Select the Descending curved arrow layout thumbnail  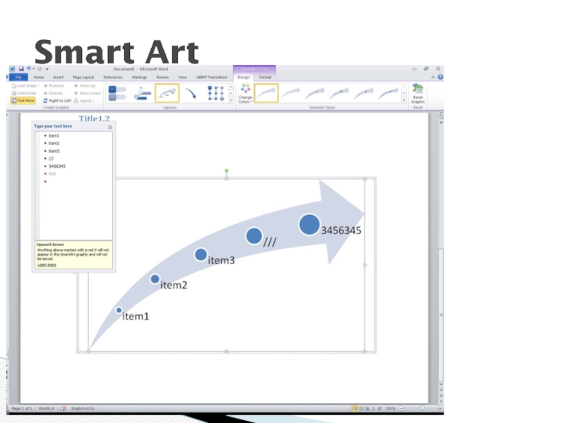(191, 93)
